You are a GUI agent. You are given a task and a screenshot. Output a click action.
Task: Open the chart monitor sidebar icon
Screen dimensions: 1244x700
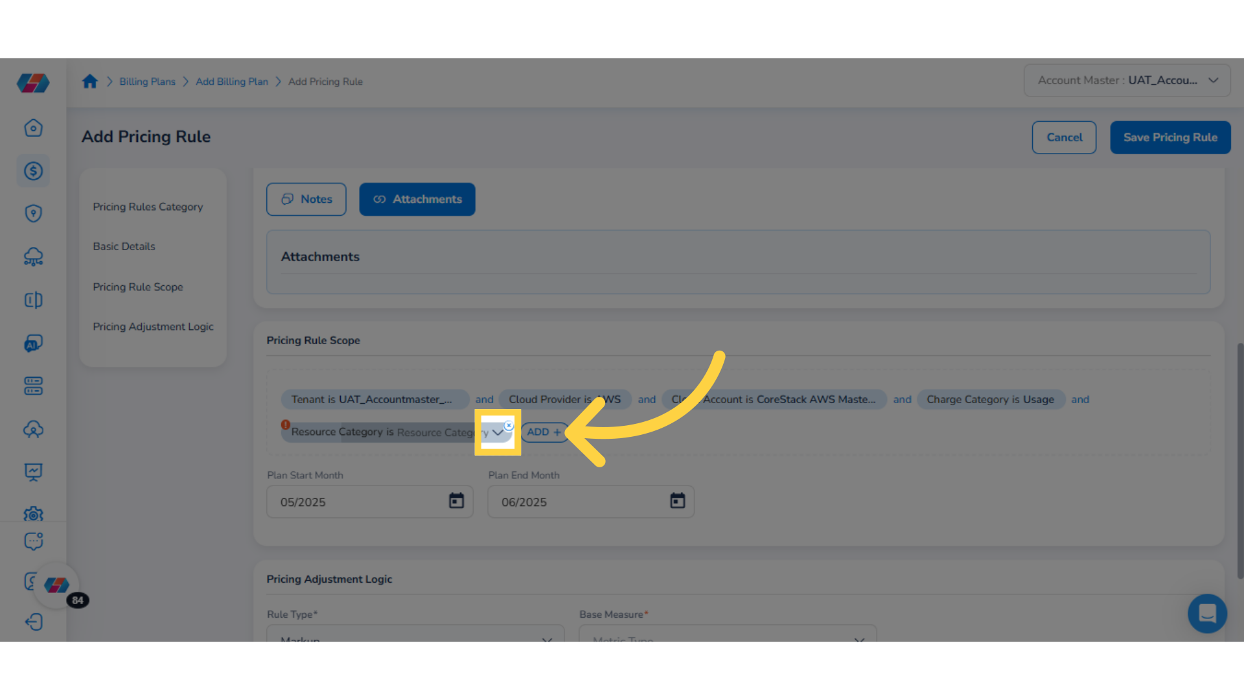tap(33, 472)
